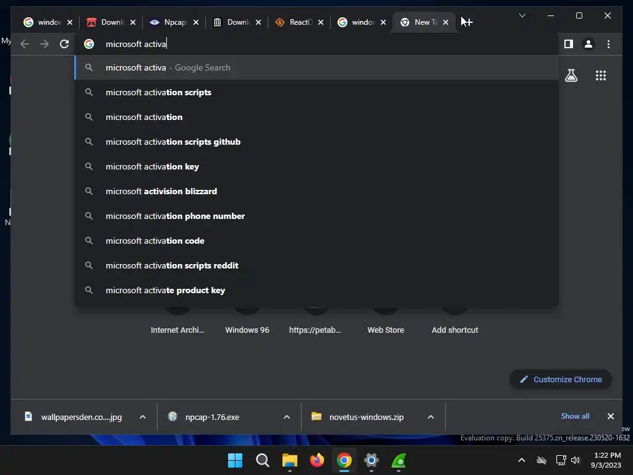The width and height of the screenshot is (633, 475).
Task: Select 'microsoft activation phone number' suggestion
Action: point(317,216)
